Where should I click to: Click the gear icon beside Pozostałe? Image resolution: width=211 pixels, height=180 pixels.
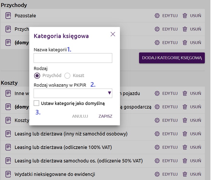[x=157, y=16]
